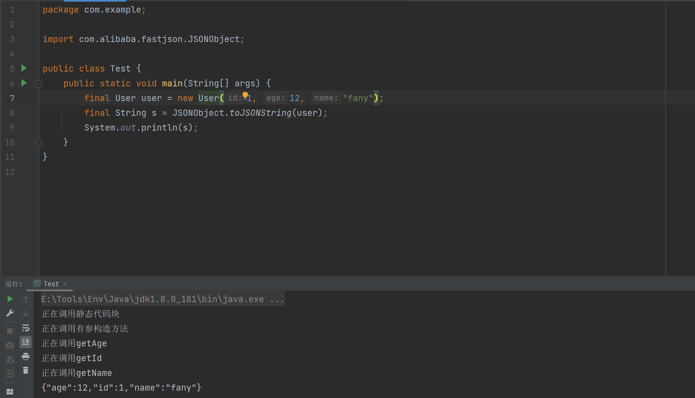Select the Test run tab
This screenshot has width=695, height=398.
(x=51, y=284)
